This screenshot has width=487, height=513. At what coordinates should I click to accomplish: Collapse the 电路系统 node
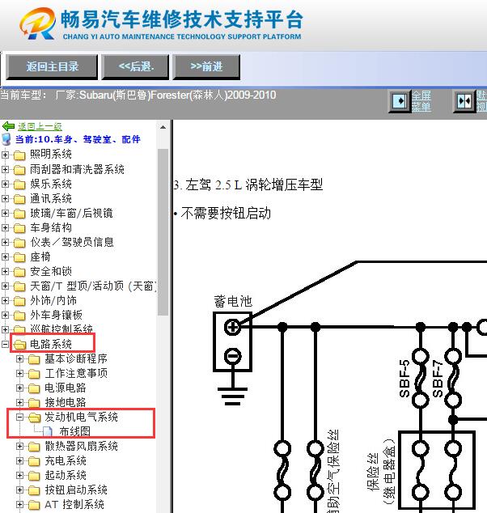coord(5,344)
